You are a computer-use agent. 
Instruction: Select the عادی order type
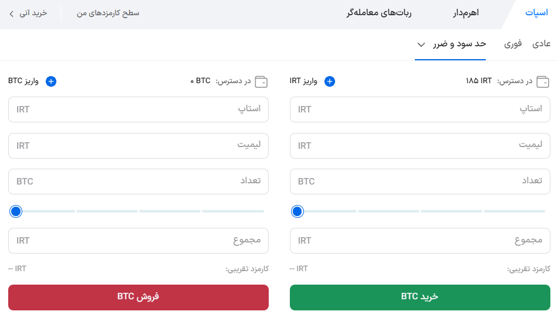pos(541,44)
